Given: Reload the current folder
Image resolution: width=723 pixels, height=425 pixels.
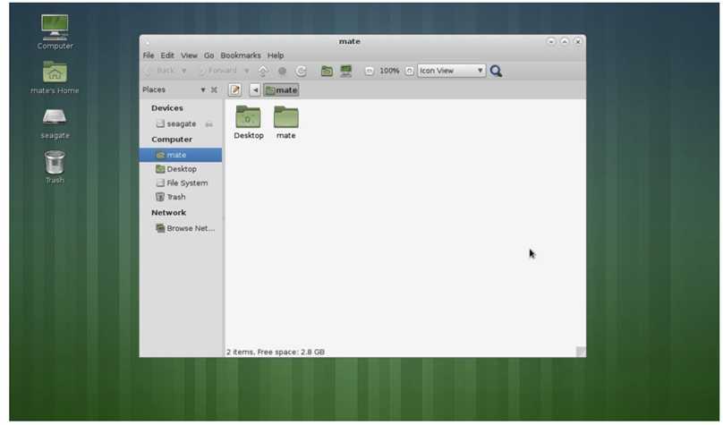Looking at the screenshot, I should coord(301,71).
